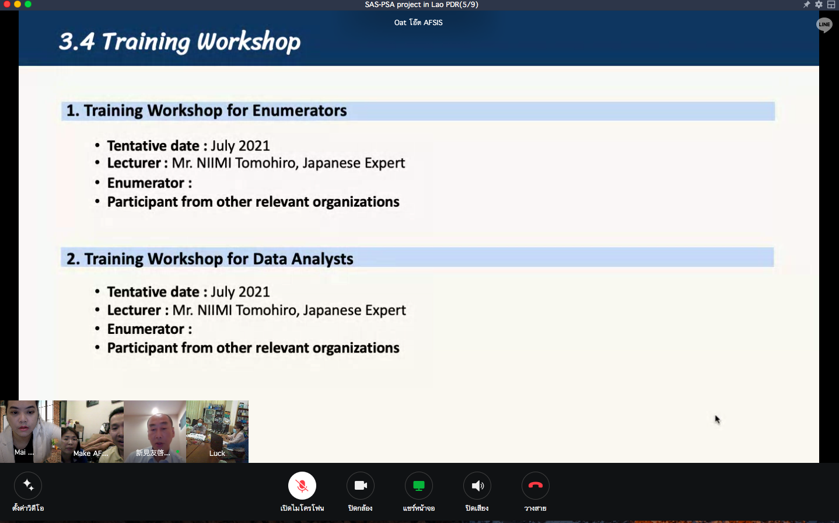
Task: Mute the call speaker sound
Action: click(x=477, y=486)
